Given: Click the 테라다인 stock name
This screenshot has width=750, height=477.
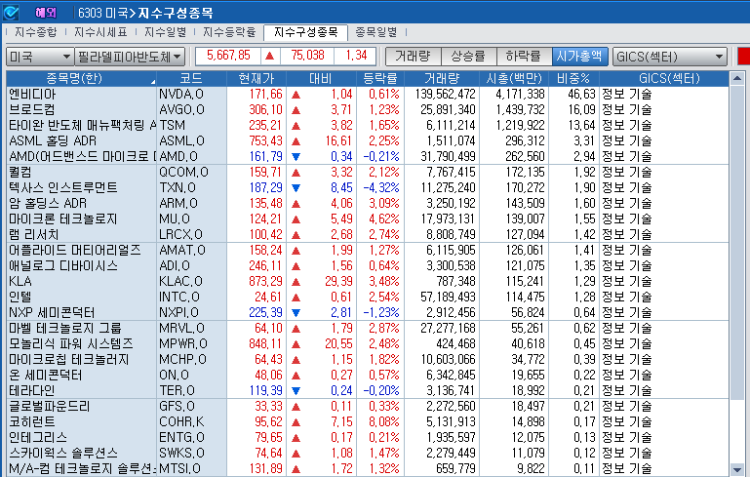Looking at the screenshot, I should 31,390.
